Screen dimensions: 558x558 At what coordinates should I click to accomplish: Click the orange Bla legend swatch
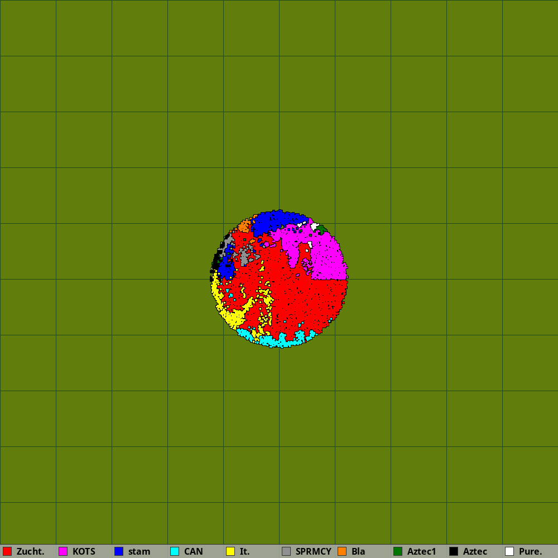click(x=342, y=551)
